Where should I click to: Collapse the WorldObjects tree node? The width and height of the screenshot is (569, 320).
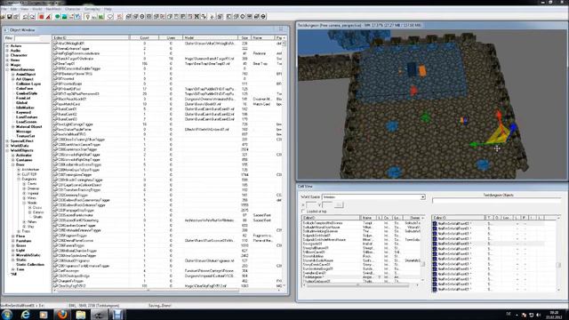coord(7,150)
